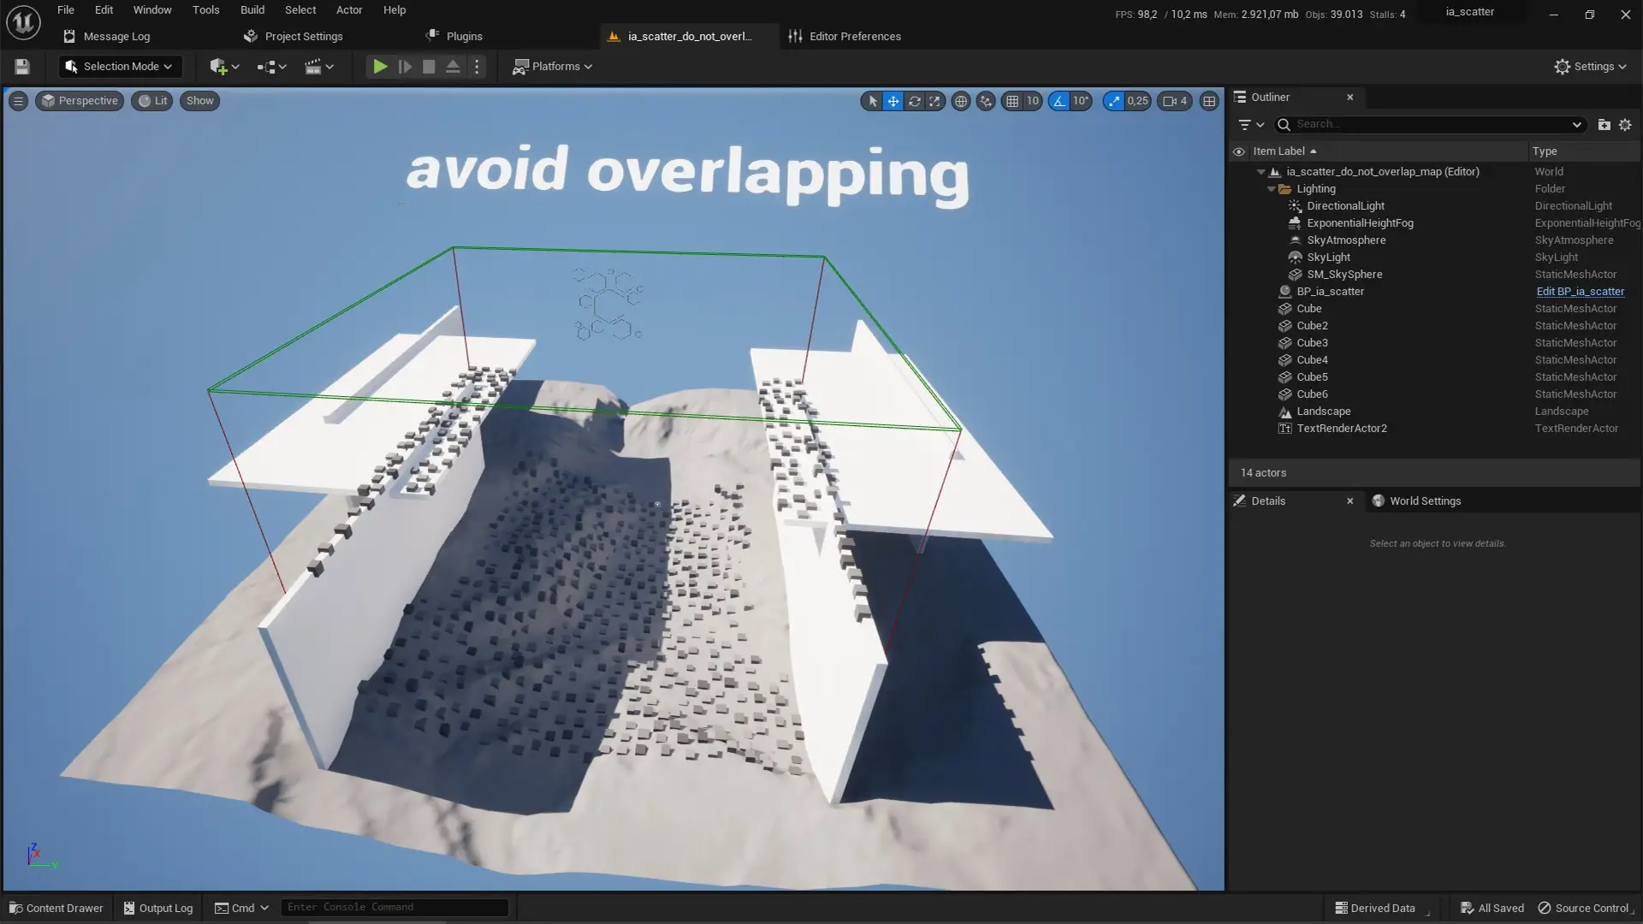1643x924 pixels.
Task: Adjust camera speed setting 4
Action: (1175, 101)
